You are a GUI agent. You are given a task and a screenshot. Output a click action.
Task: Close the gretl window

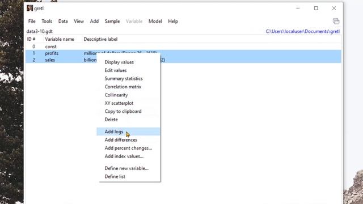tap(334, 8)
